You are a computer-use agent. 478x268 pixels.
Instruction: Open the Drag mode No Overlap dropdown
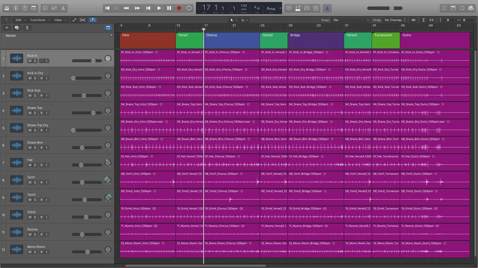(x=395, y=20)
